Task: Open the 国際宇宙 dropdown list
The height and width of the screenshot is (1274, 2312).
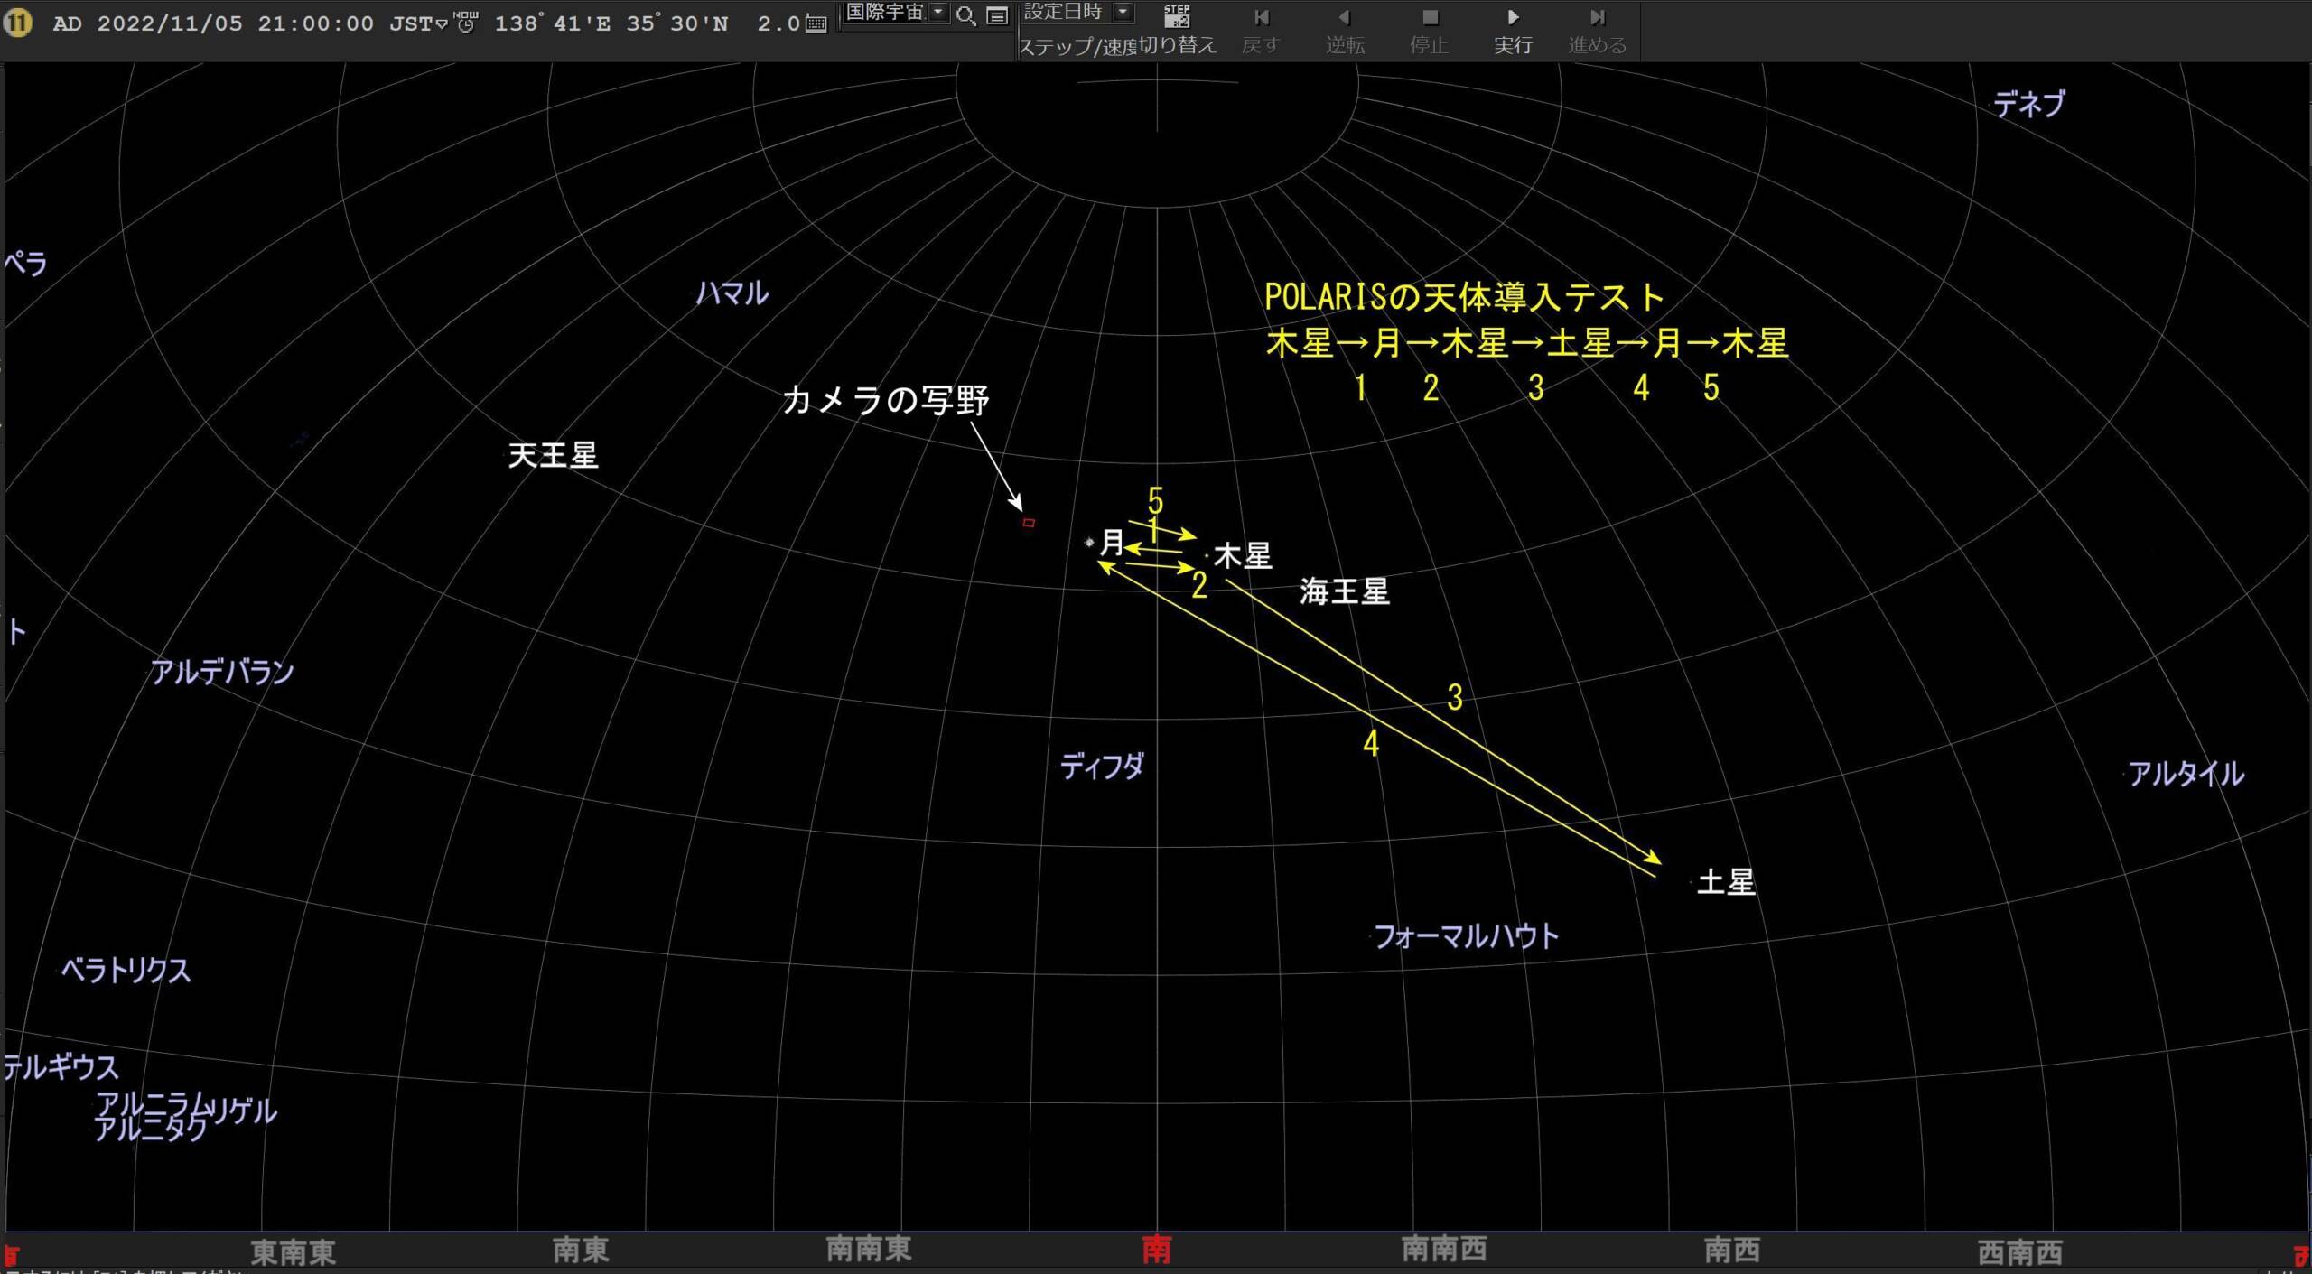Action: click(x=938, y=13)
